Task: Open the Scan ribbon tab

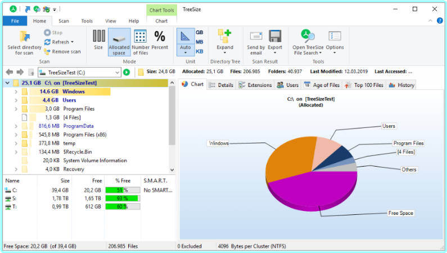Action: (x=64, y=21)
